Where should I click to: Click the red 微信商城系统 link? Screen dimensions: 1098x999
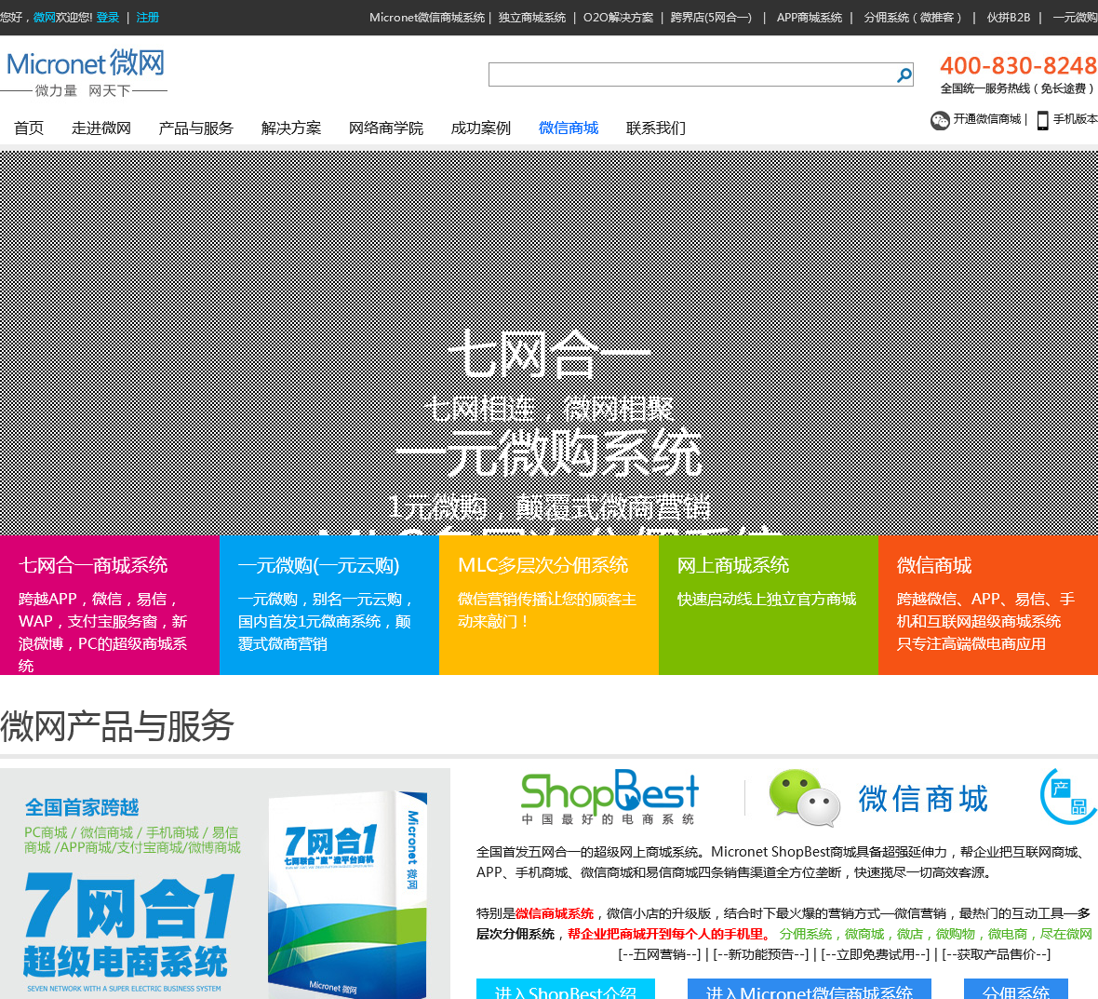(555, 913)
